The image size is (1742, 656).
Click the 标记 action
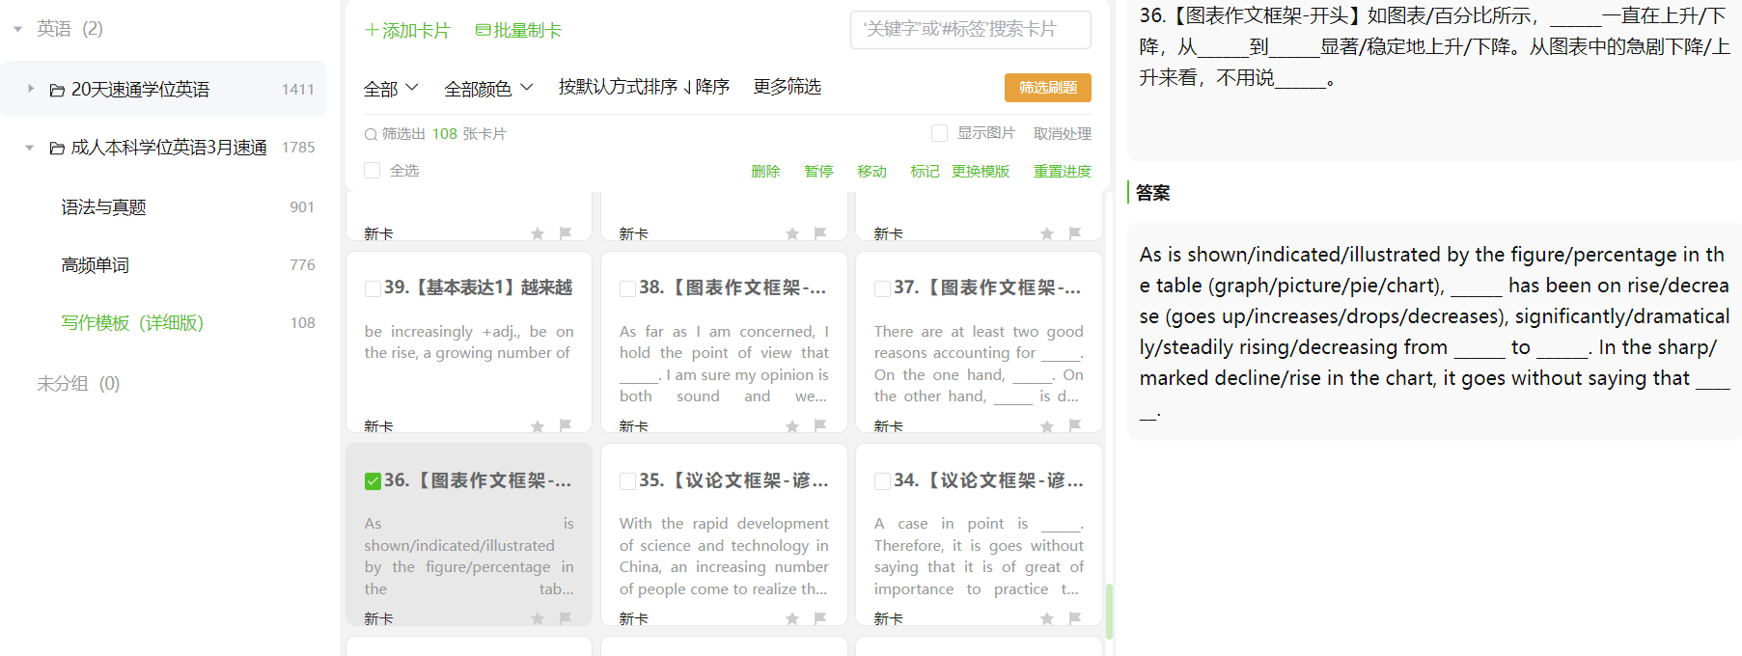coord(925,172)
